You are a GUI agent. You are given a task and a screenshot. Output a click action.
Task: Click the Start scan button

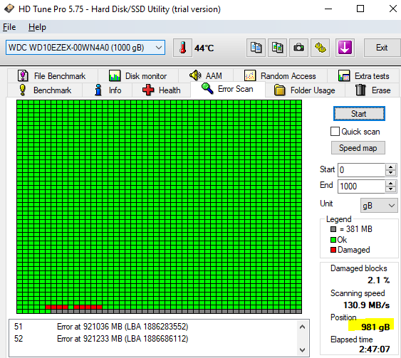(x=359, y=114)
